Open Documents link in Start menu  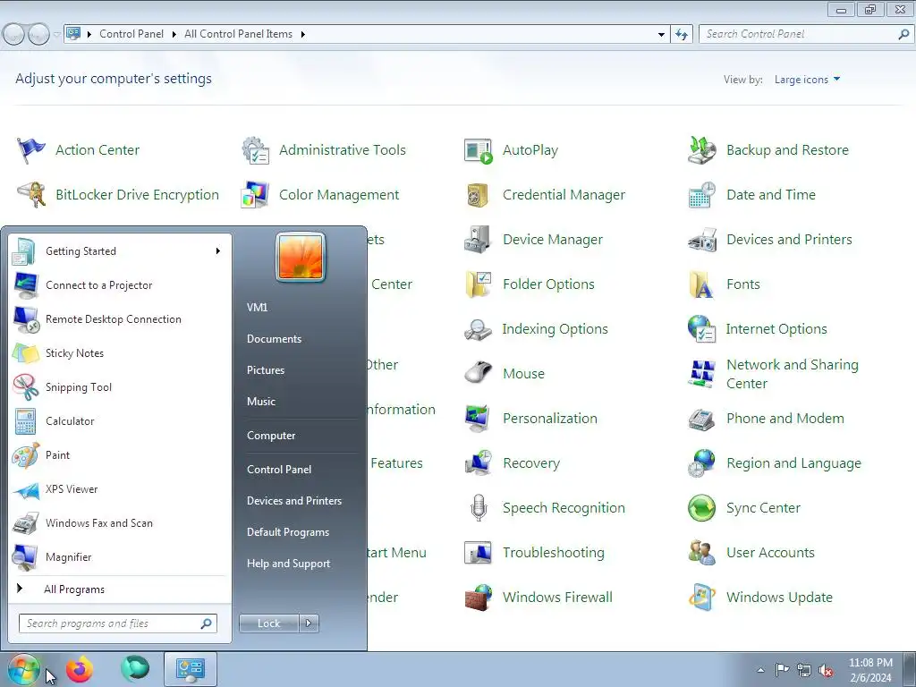tap(274, 339)
